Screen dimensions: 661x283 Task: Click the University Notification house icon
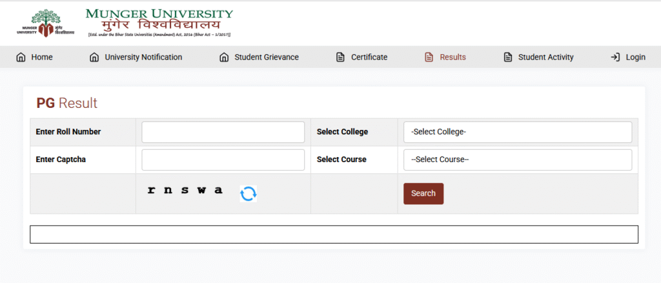click(x=94, y=58)
